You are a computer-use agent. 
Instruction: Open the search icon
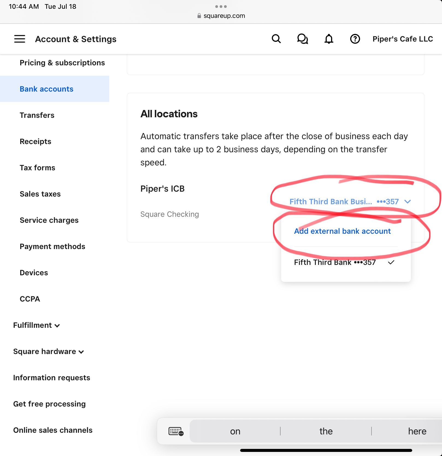[276, 39]
